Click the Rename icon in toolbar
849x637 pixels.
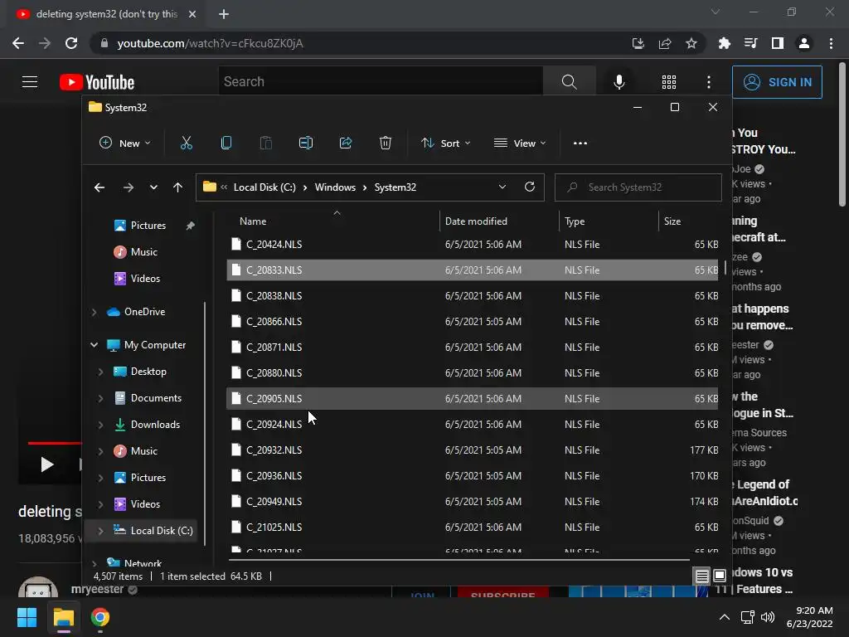(306, 143)
